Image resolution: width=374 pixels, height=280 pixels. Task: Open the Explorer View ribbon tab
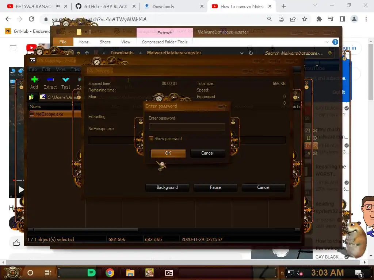(x=126, y=42)
